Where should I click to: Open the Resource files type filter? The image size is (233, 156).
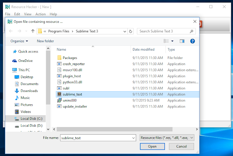point(167,138)
